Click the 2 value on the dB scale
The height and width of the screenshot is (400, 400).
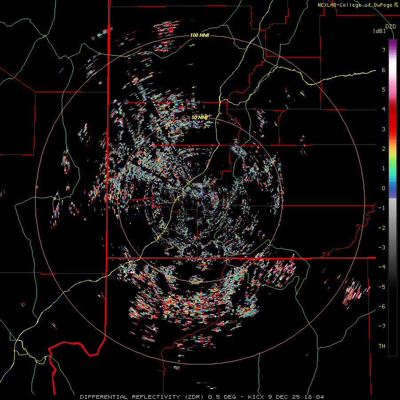tap(384, 149)
